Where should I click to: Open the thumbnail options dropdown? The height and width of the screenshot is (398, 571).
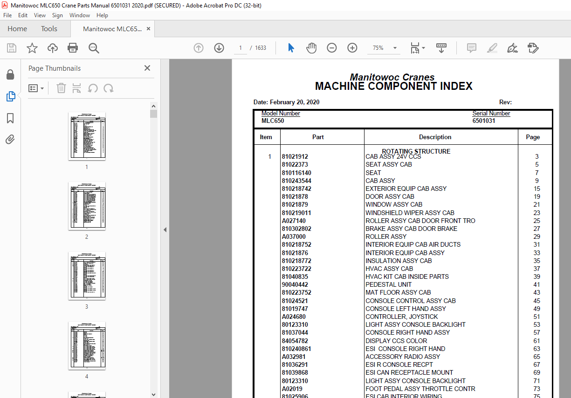coord(36,88)
